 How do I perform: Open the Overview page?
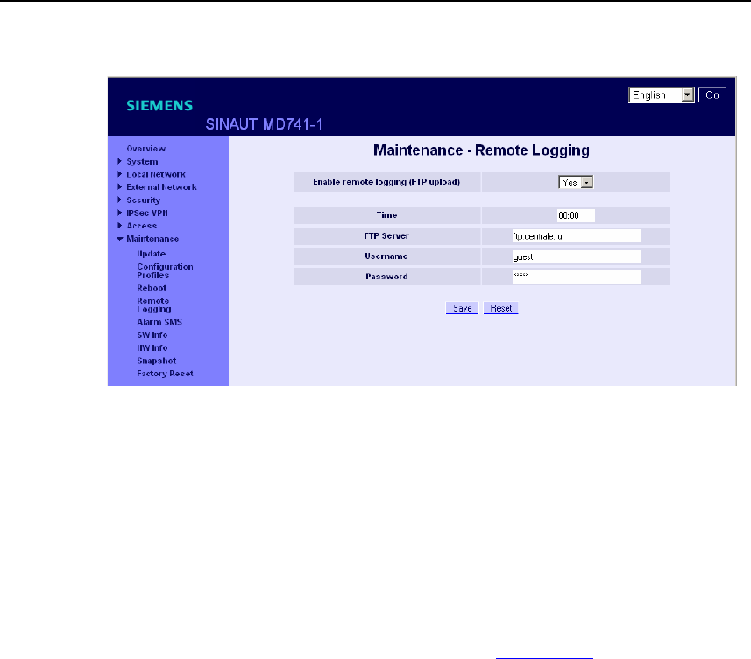[145, 149]
